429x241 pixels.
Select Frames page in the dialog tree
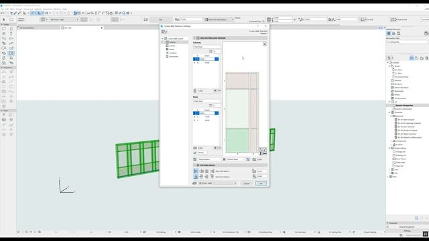coord(172,46)
